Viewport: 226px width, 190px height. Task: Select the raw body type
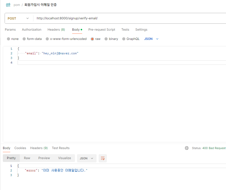click(96, 39)
